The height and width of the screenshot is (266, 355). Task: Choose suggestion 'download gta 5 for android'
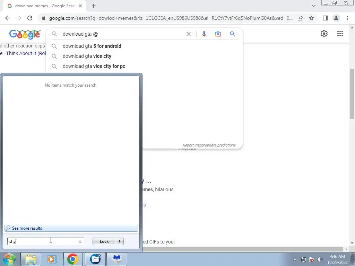tap(144, 46)
